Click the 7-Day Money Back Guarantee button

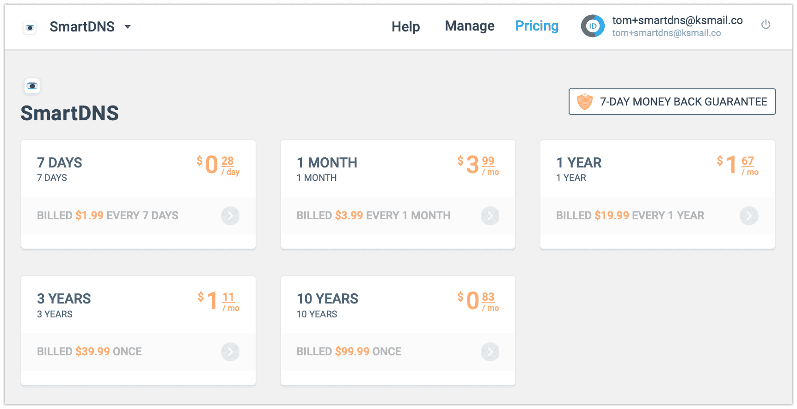[x=672, y=101]
